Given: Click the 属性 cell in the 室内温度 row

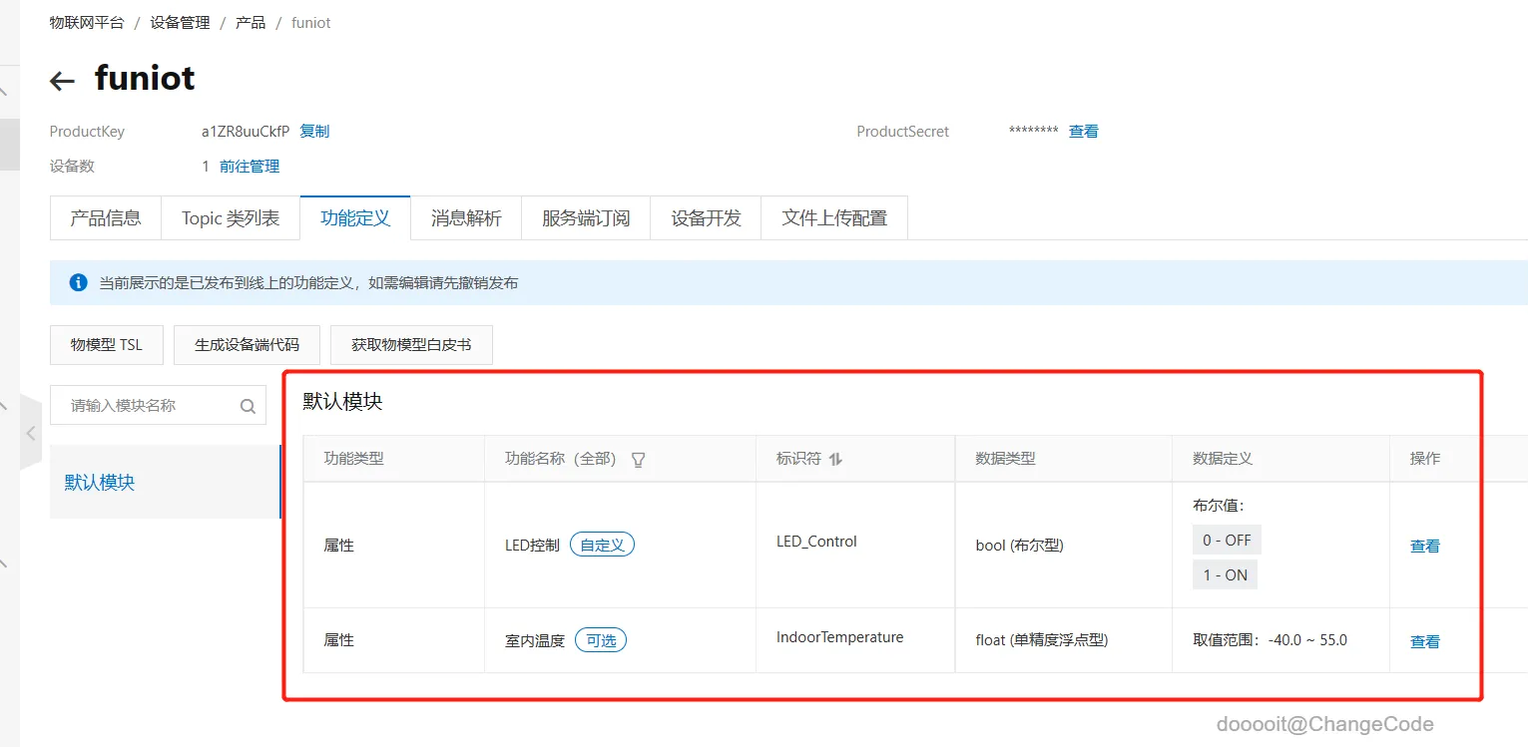Looking at the screenshot, I should pyautogui.click(x=339, y=640).
